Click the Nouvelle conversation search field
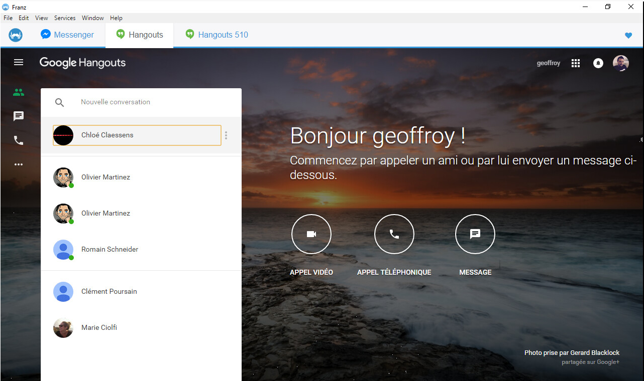This screenshot has width=644, height=381. tap(151, 102)
